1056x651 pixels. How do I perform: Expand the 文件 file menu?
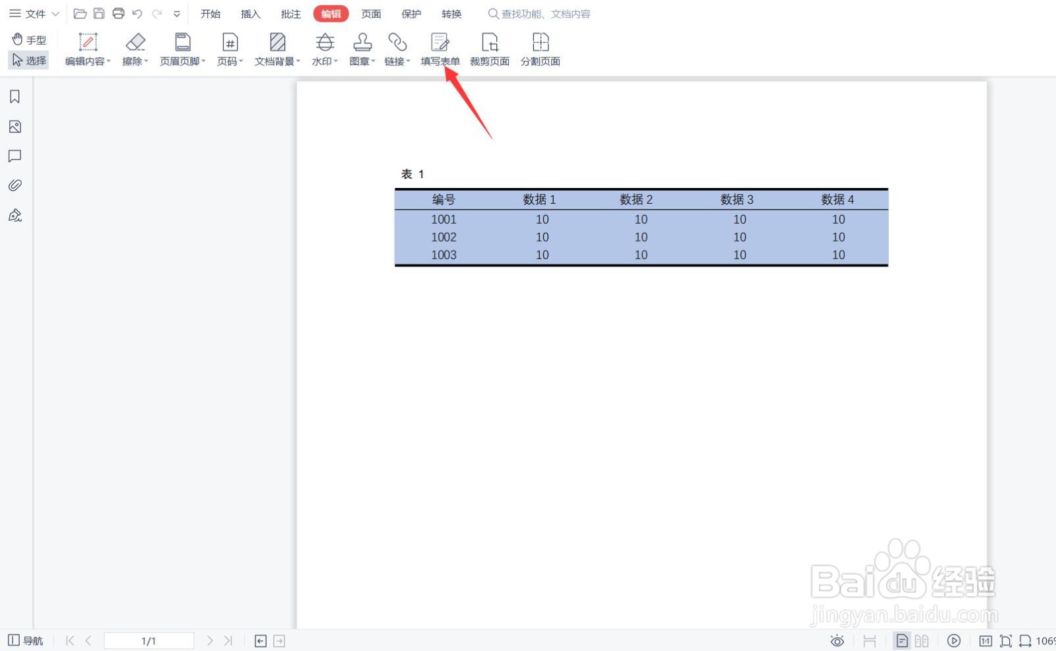click(x=34, y=14)
